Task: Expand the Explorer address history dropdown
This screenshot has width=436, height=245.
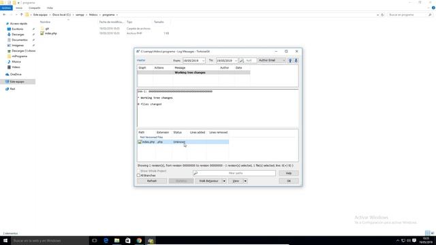Action: pyautogui.click(x=377, y=15)
